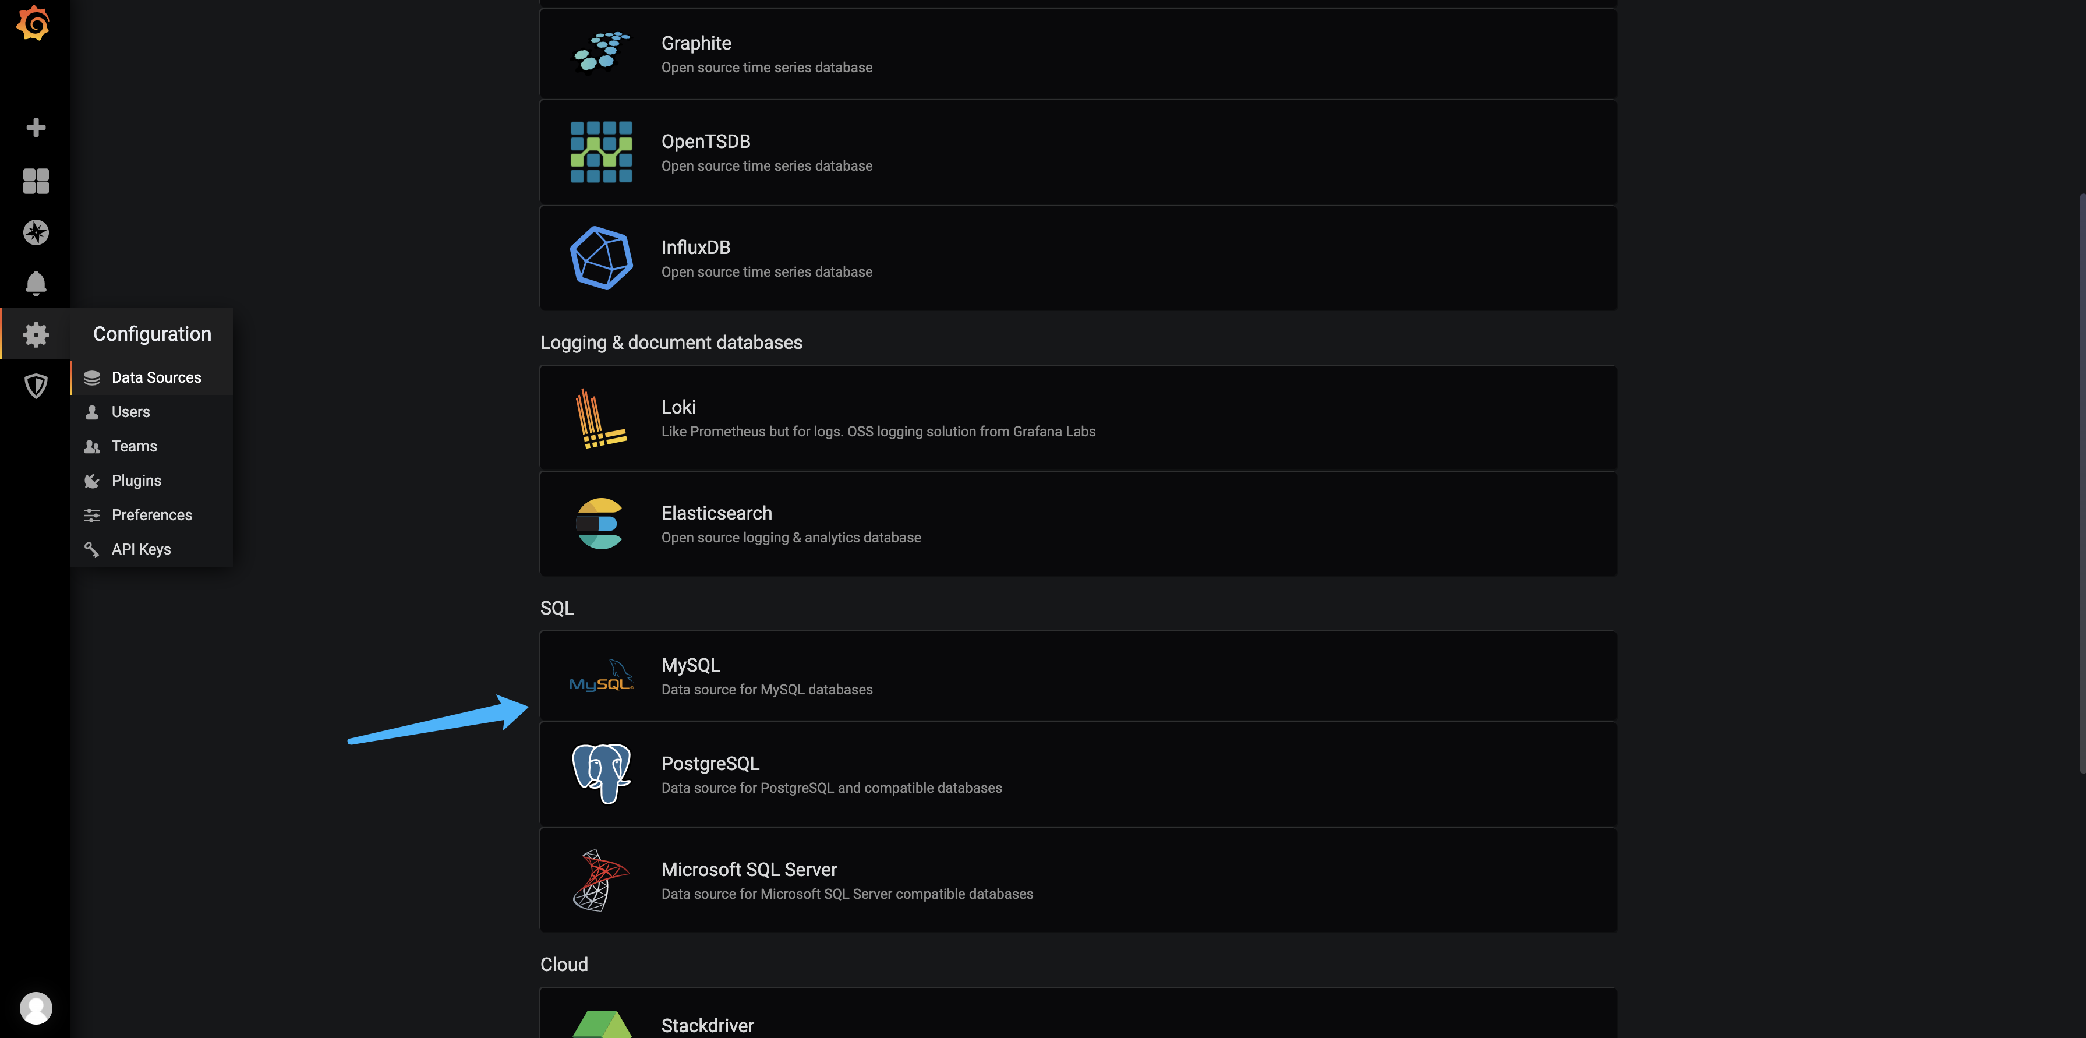This screenshot has height=1038, width=2086.
Task: Select Users from Configuration menu
Action: 130,412
